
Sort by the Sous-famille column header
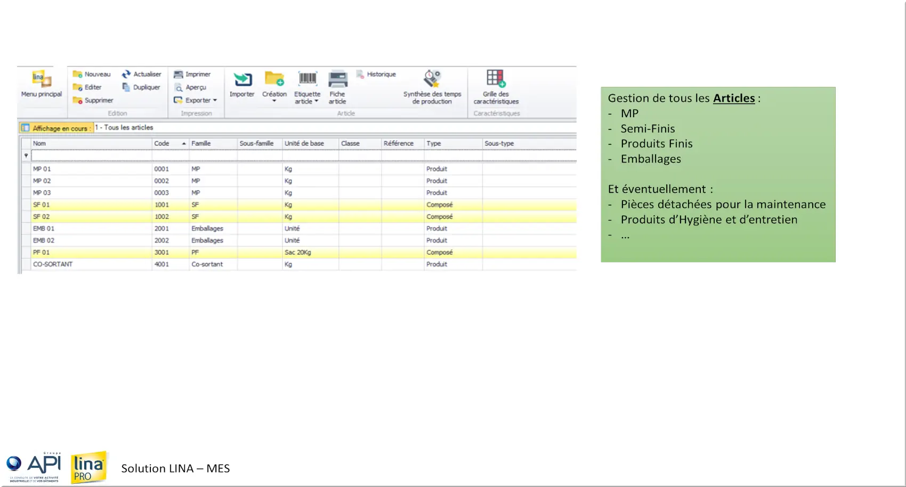point(260,143)
